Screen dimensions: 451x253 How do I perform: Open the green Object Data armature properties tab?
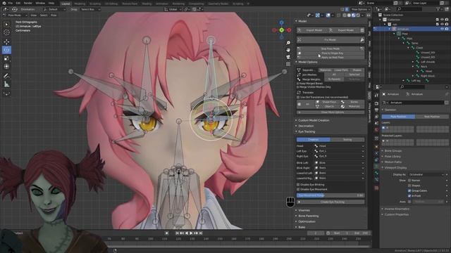pos(376,167)
